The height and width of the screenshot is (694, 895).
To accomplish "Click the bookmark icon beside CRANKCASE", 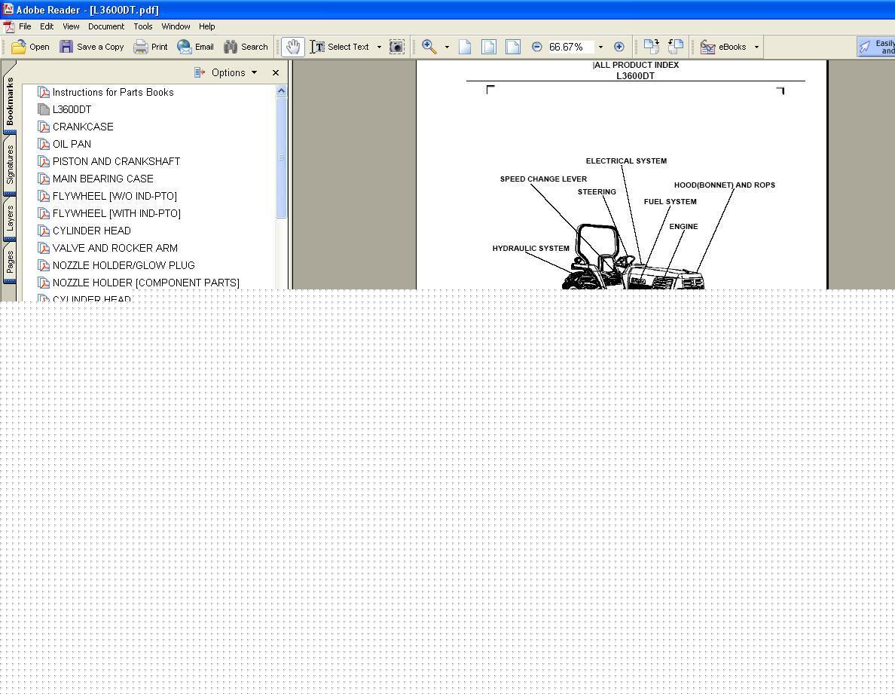I will (x=44, y=127).
